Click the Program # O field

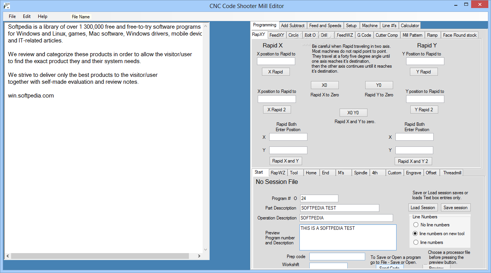(x=319, y=198)
